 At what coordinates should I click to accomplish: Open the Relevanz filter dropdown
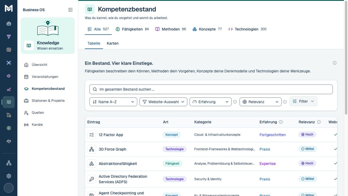tap(261, 102)
